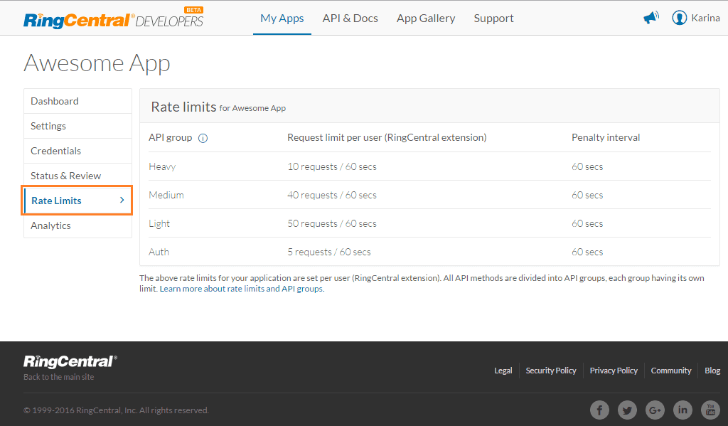Viewport: 728px width, 426px height.
Task: Open the Support page
Action: click(493, 18)
